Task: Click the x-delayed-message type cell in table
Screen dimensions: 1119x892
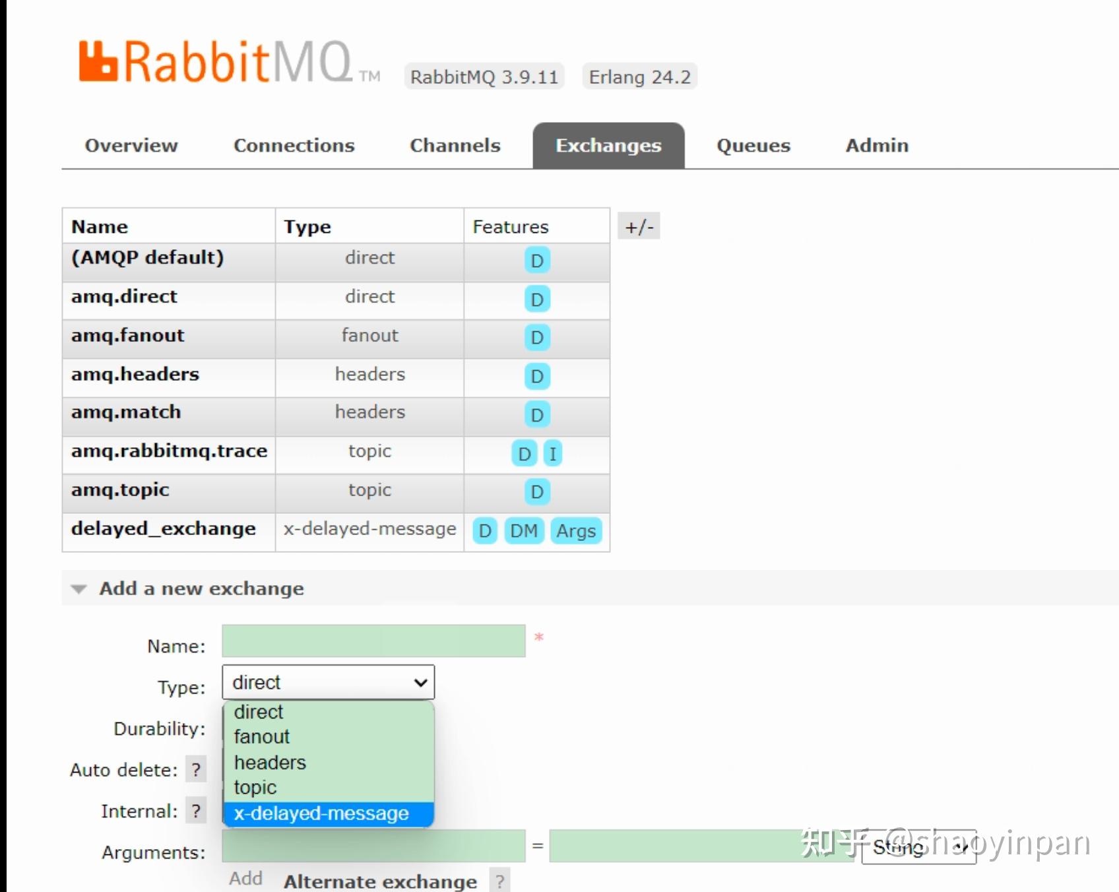Action: (369, 529)
